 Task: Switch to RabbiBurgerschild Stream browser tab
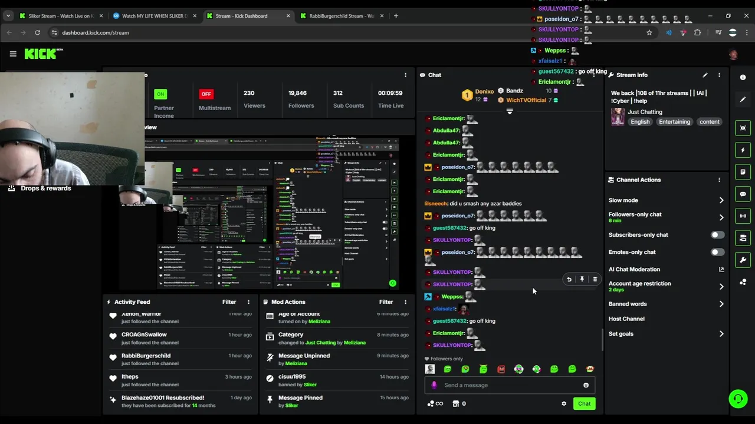coord(342,16)
